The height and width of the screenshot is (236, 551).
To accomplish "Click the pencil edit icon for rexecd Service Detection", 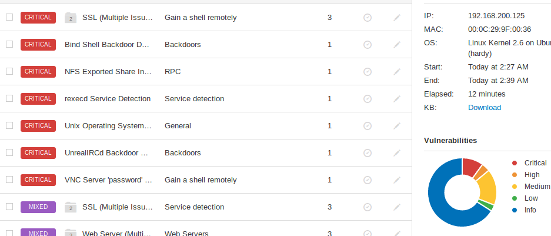I will pyautogui.click(x=397, y=99).
